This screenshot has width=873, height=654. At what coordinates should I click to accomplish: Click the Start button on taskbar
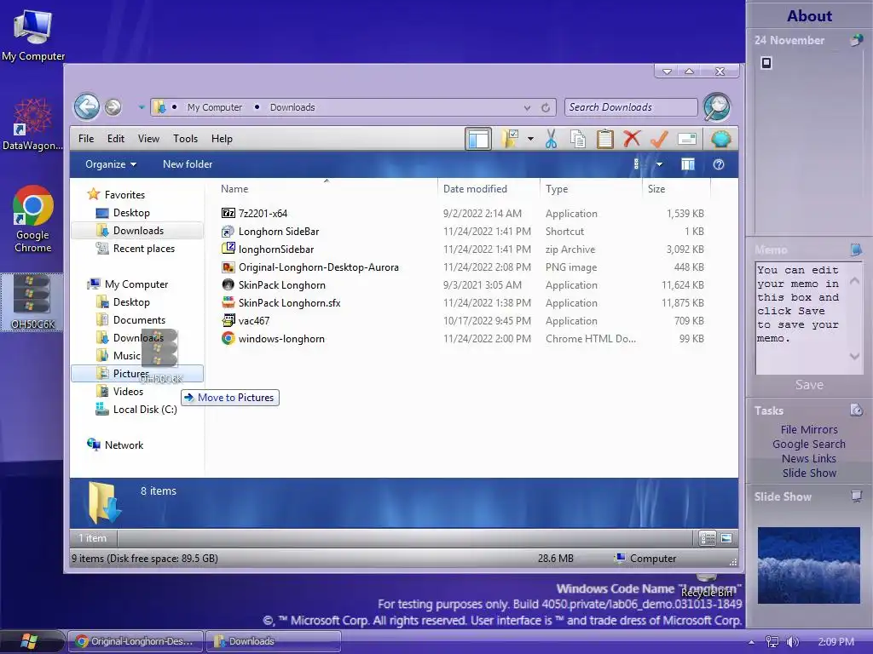[29, 641]
